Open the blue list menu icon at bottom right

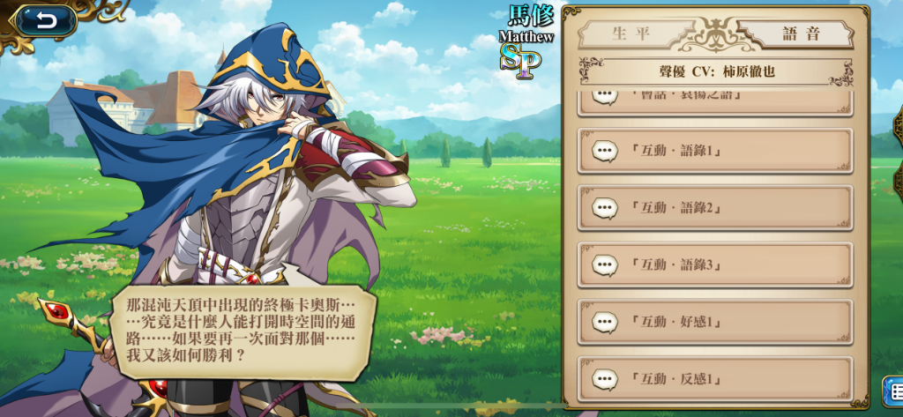tap(893, 391)
